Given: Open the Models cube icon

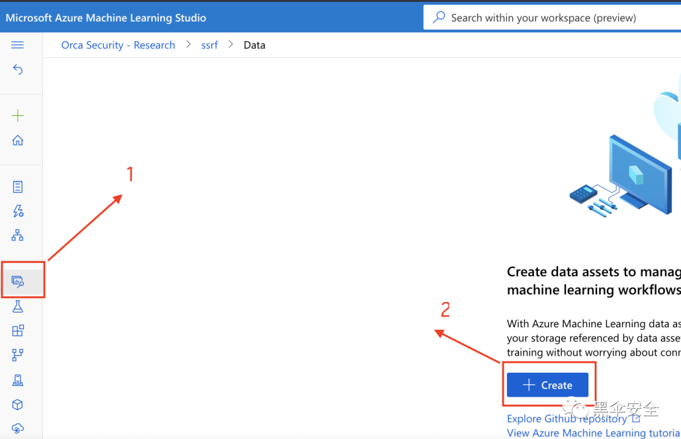Looking at the screenshot, I should point(18,405).
